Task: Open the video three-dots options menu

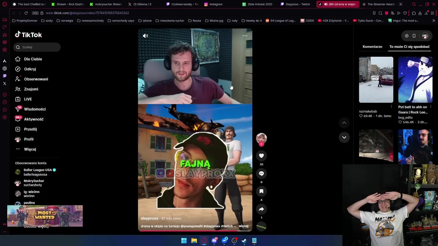Action: coord(245,36)
